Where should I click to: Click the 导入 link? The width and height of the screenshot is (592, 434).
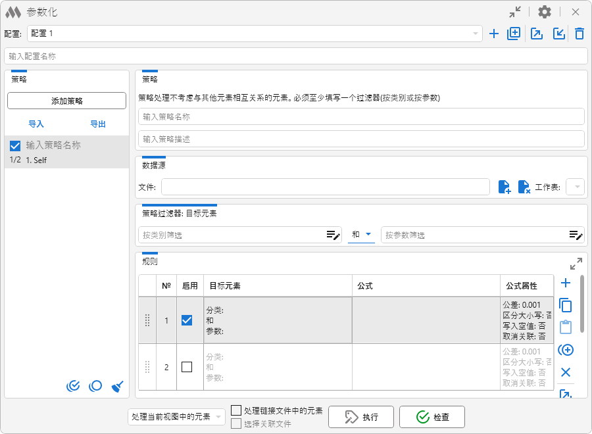click(36, 124)
